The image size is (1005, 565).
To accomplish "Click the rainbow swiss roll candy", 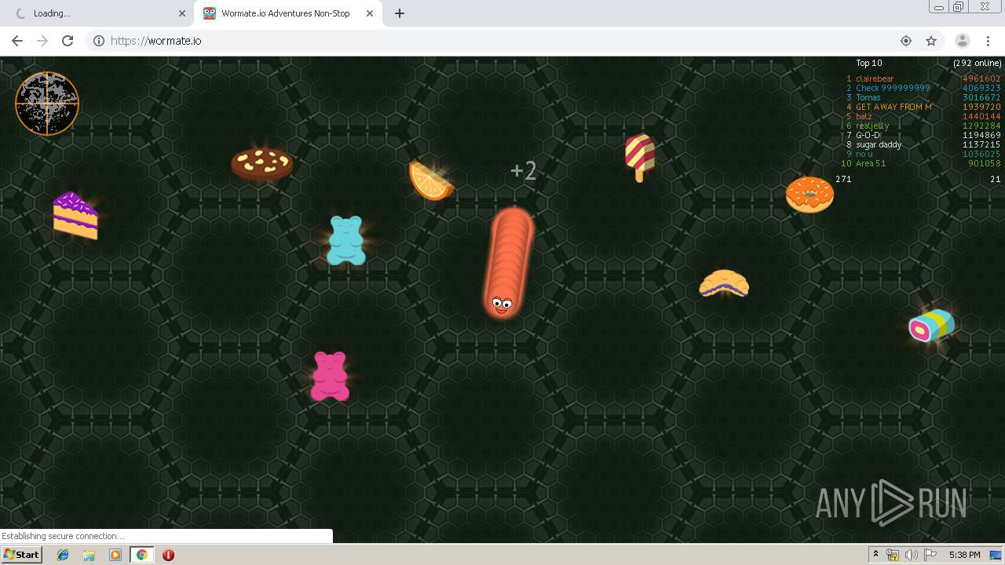I will pos(931,326).
